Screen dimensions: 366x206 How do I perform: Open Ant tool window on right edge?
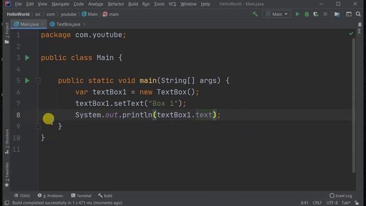(x=360, y=28)
